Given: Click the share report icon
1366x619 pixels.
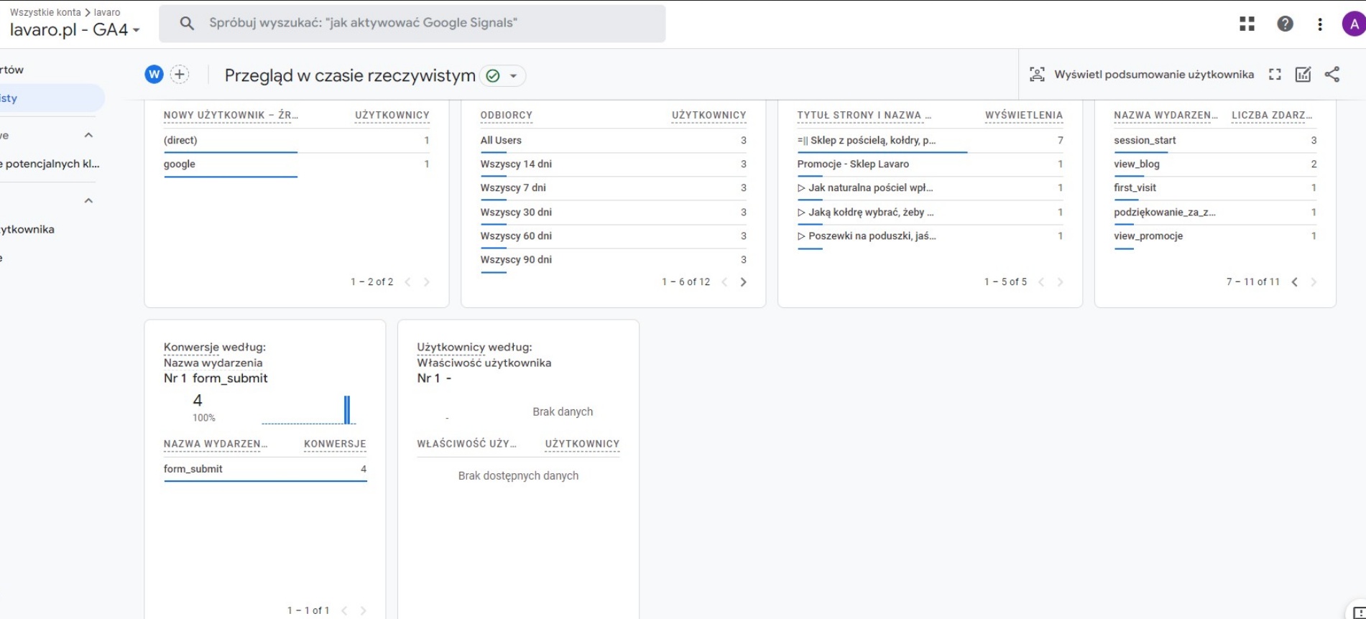Looking at the screenshot, I should [1332, 75].
